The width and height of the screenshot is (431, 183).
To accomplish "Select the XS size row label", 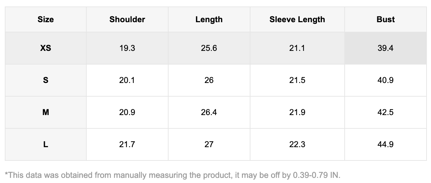I will pyautogui.click(x=46, y=48).
